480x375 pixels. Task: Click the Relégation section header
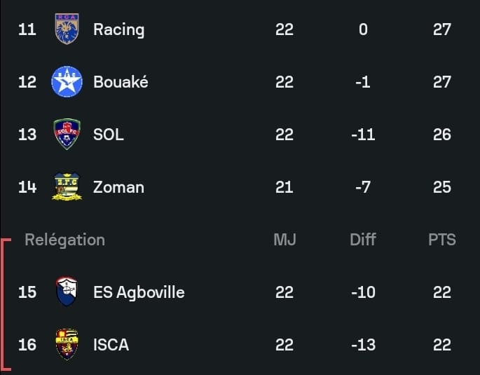tap(64, 240)
